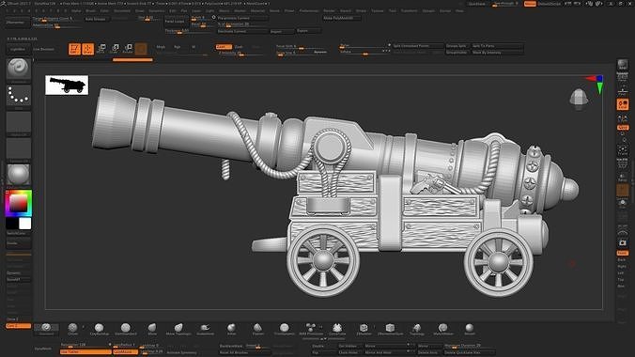Click the Frame mesh icon on right shelf

(623, 151)
